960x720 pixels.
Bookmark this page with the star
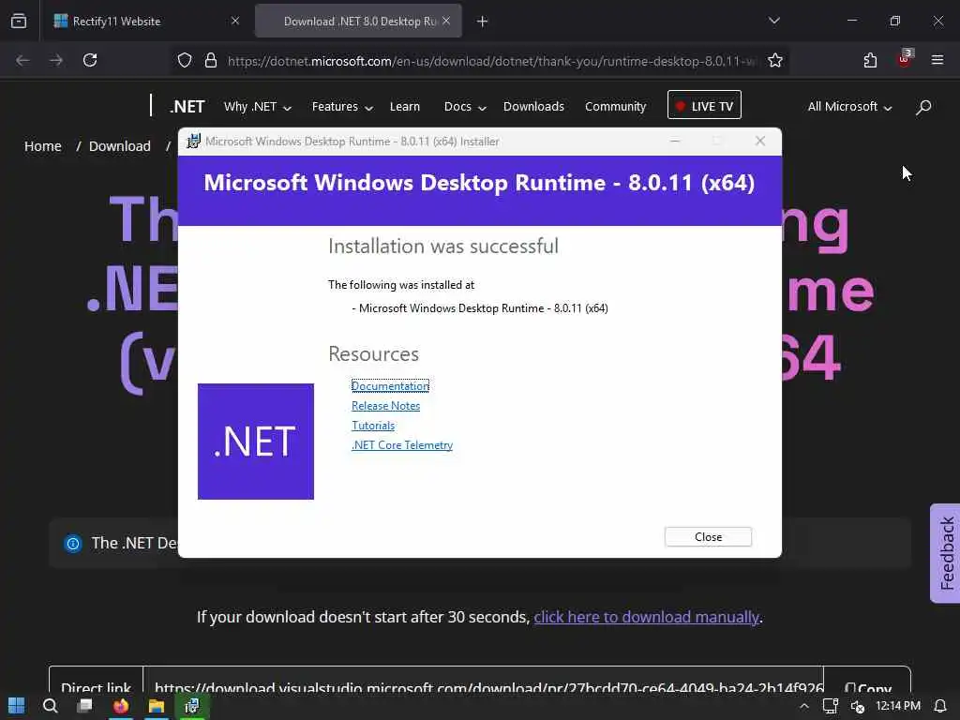[x=775, y=61]
